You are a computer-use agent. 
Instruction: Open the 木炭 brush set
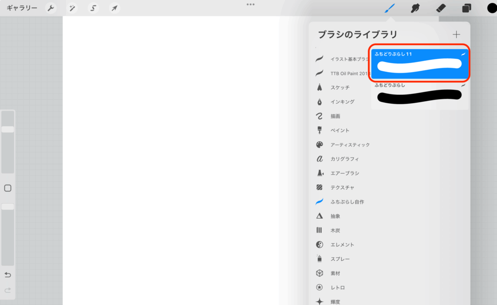328,230
